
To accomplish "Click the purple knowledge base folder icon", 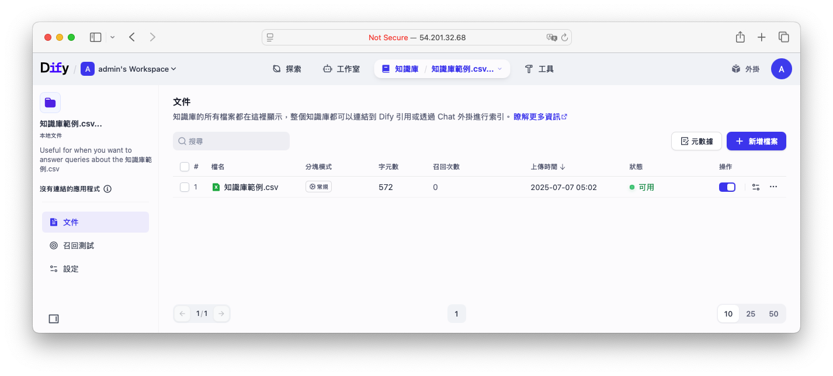I will (50, 103).
